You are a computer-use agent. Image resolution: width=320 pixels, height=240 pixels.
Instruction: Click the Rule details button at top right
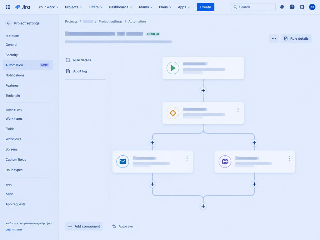296,38
